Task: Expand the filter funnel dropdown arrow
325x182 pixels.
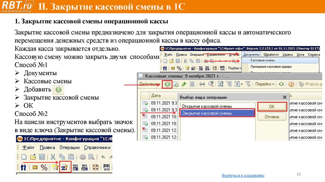Action: point(242,84)
